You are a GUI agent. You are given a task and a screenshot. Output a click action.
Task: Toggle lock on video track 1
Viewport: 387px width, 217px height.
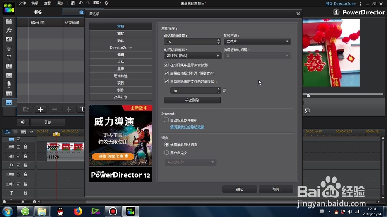click(26, 147)
